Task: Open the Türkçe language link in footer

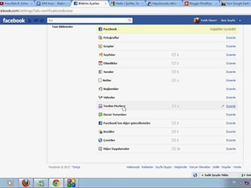Action: coord(76,167)
